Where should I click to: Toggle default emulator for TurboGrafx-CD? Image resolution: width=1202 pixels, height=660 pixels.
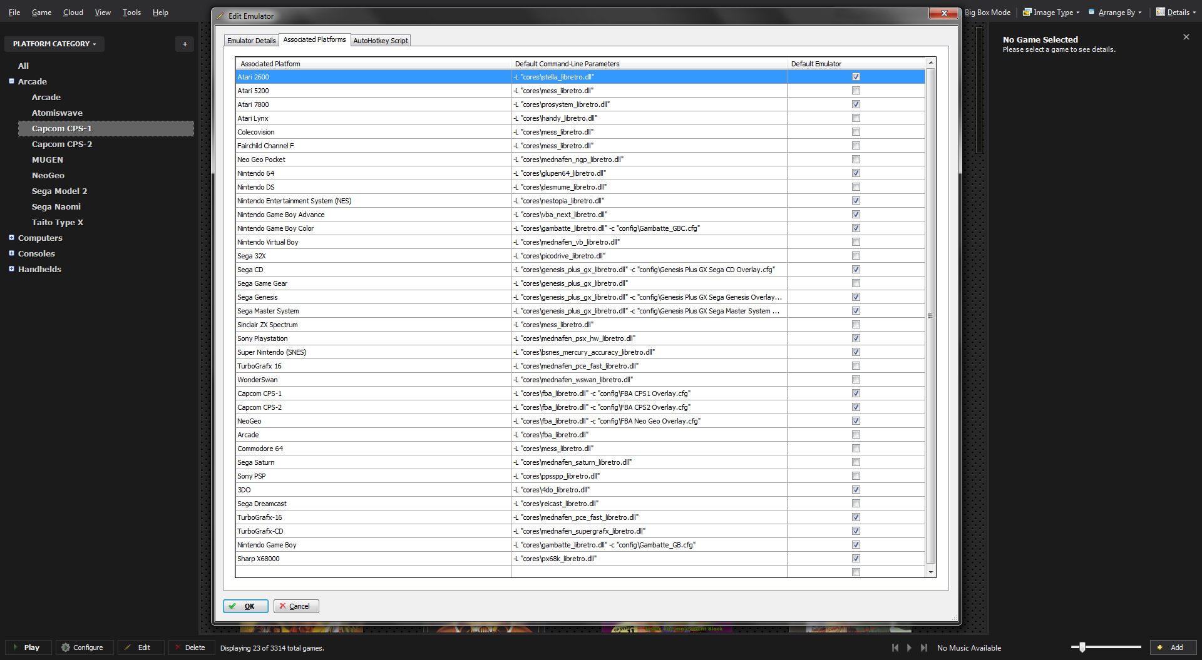point(856,531)
